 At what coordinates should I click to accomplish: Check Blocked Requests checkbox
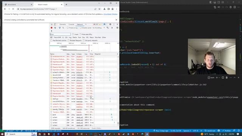tap(68, 40)
